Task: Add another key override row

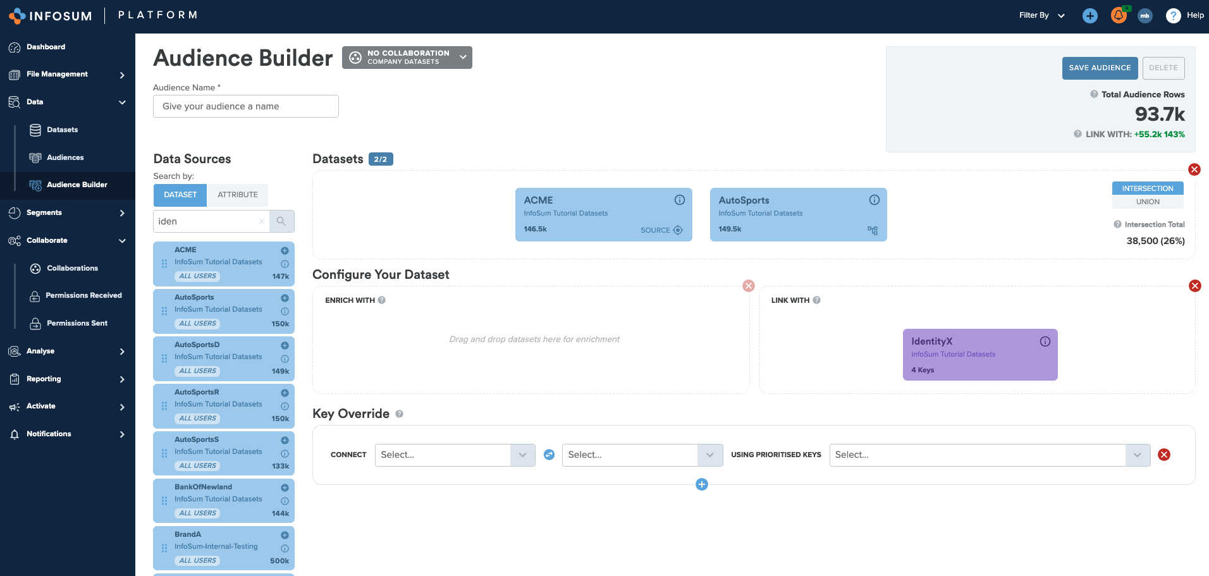Action: 702,484
